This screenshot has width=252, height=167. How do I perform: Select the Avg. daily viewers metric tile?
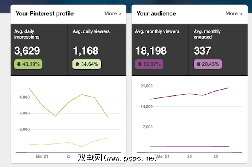(x=97, y=50)
